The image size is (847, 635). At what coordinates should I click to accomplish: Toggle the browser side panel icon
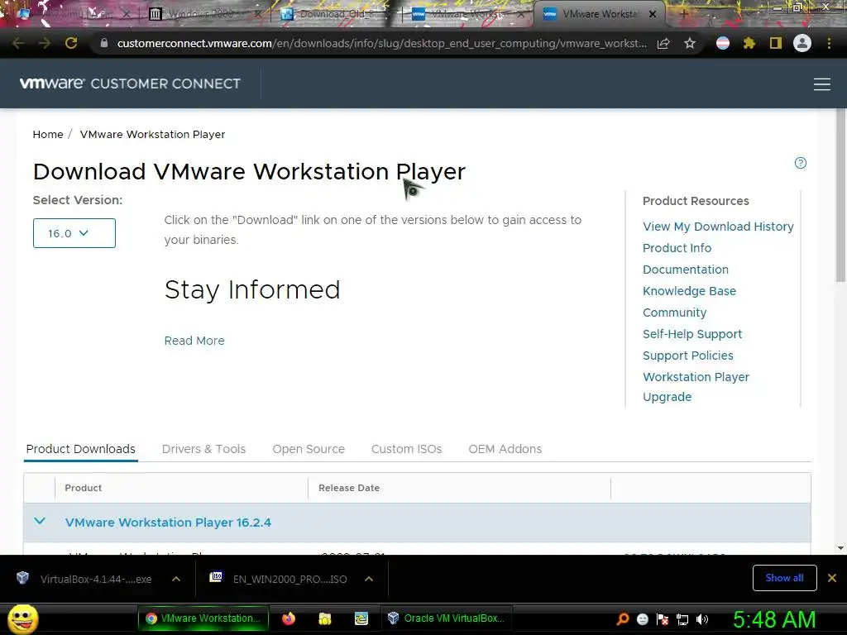click(x=776, y=43)
